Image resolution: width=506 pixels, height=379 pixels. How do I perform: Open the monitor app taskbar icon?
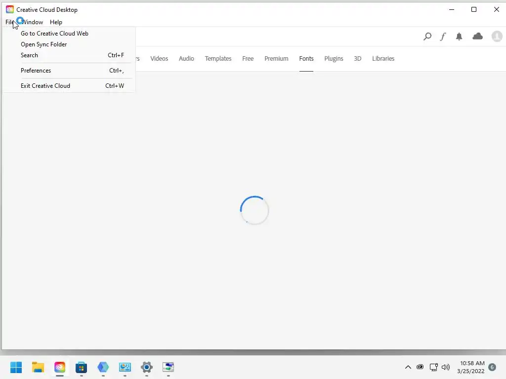[125, 367]
